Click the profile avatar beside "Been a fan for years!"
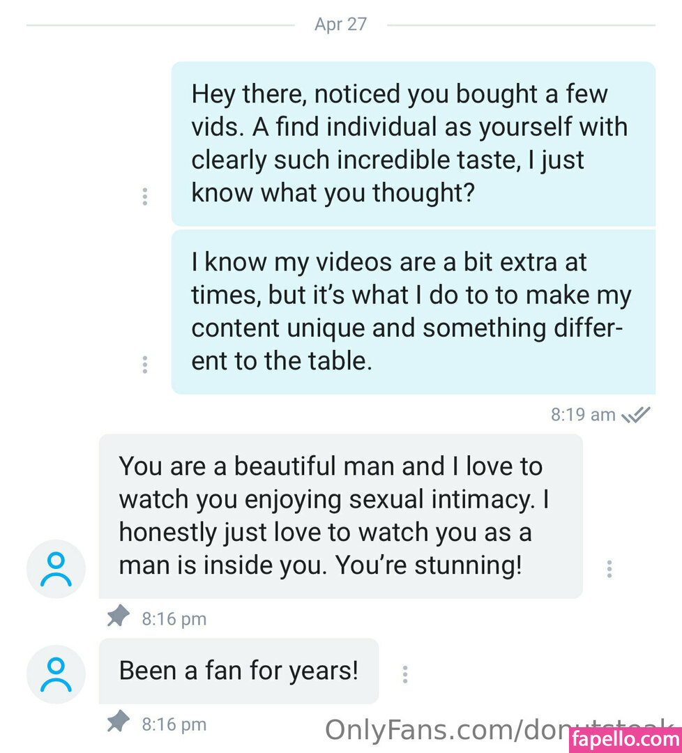The width and height of the screenshot is (682, 753). tap(56, 674)
